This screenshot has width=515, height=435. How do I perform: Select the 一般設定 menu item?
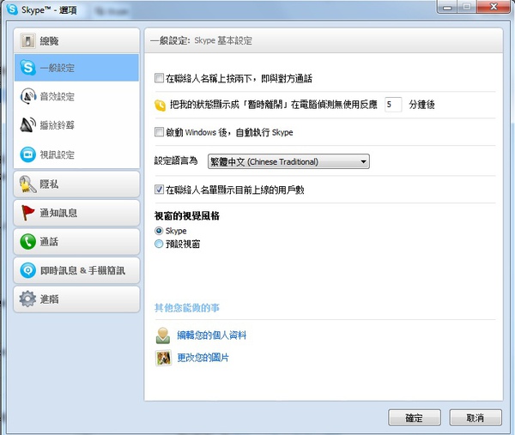click(76, 68)
